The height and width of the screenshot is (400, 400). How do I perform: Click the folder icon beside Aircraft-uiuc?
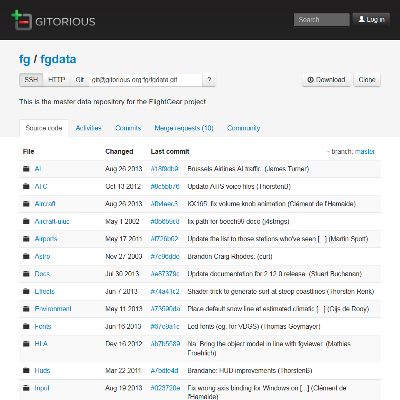pyautogui.click(x=26, y=221)
